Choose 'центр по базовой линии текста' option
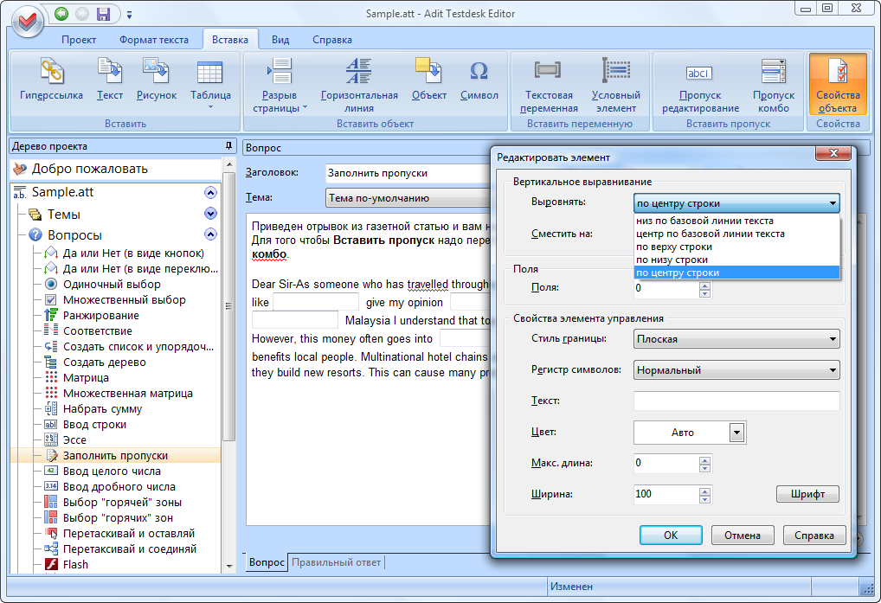 (x=736, y=234)
